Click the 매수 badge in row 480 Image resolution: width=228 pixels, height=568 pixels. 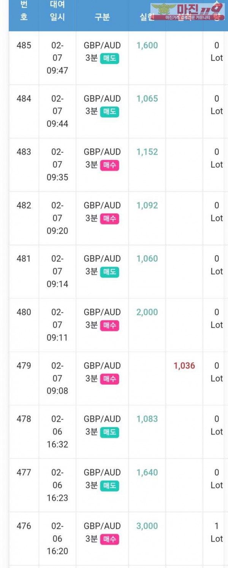click(x=109, y=325)
